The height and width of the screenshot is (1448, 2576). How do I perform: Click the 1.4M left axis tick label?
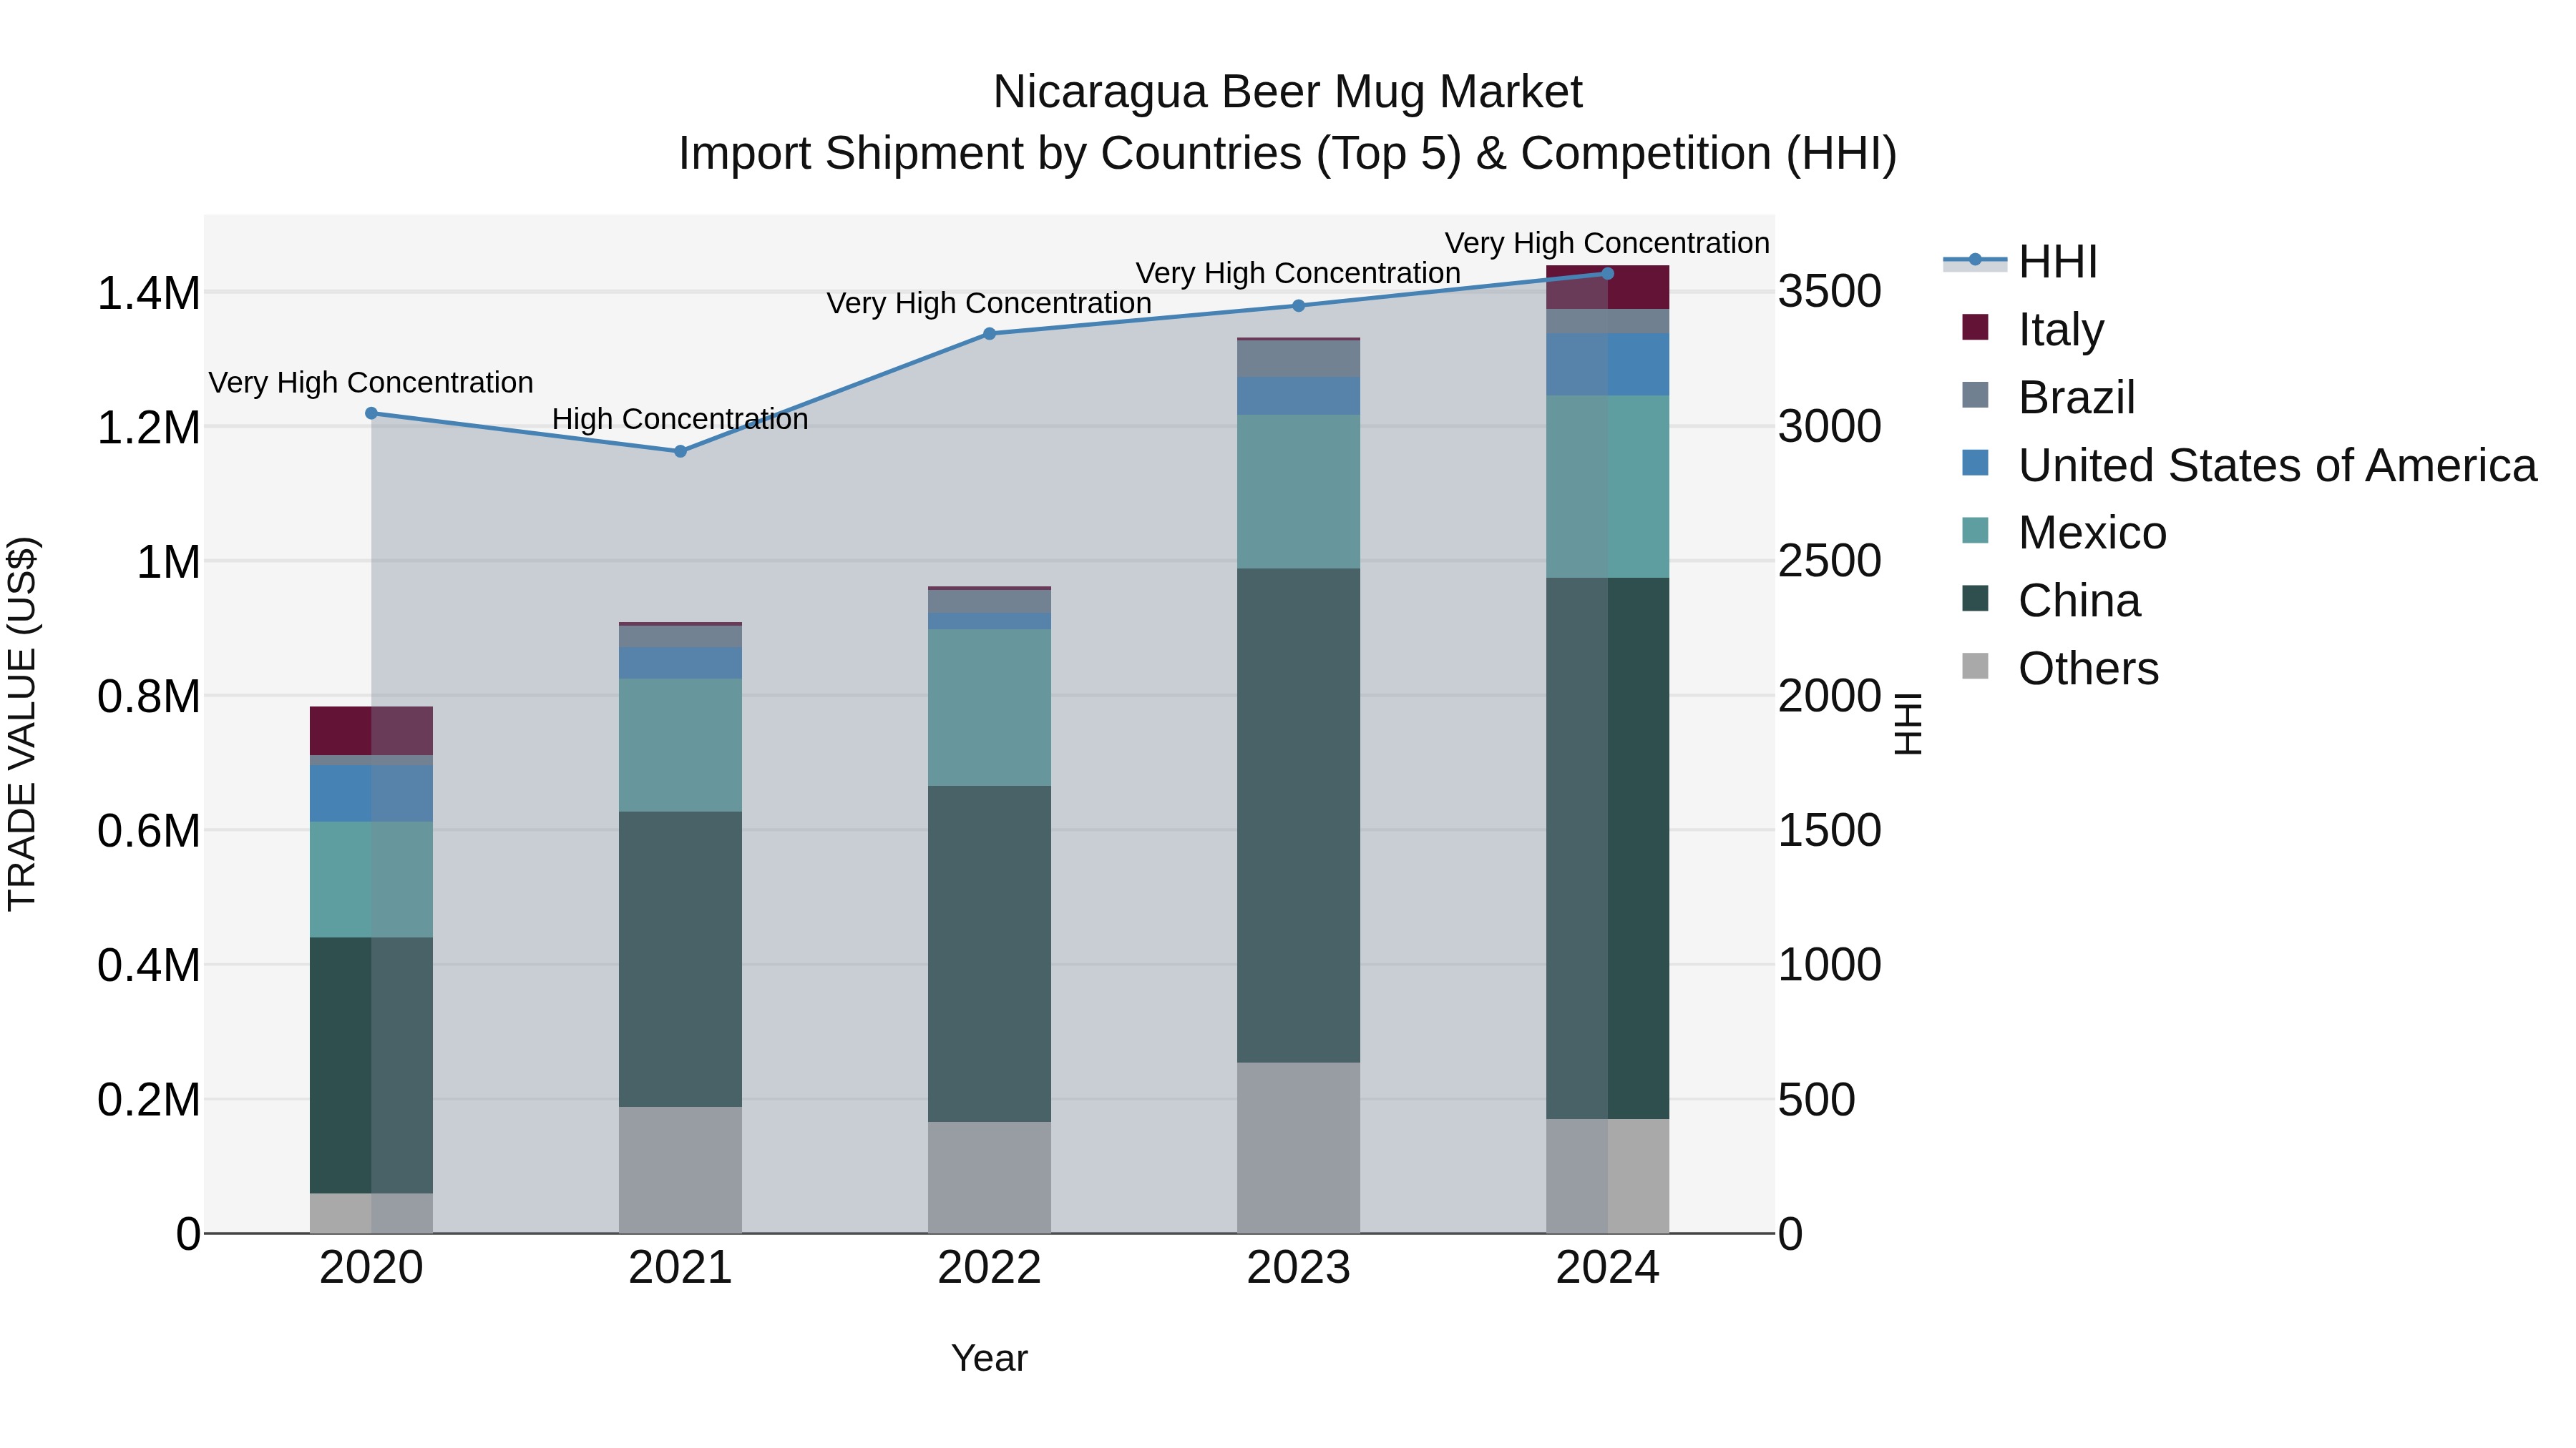(149, 292)
